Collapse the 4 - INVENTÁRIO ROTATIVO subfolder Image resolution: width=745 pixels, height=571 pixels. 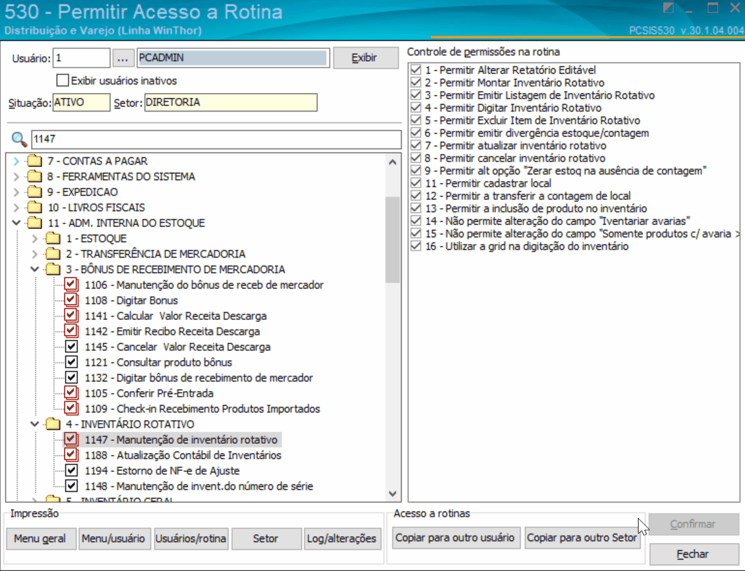(34, 424)
